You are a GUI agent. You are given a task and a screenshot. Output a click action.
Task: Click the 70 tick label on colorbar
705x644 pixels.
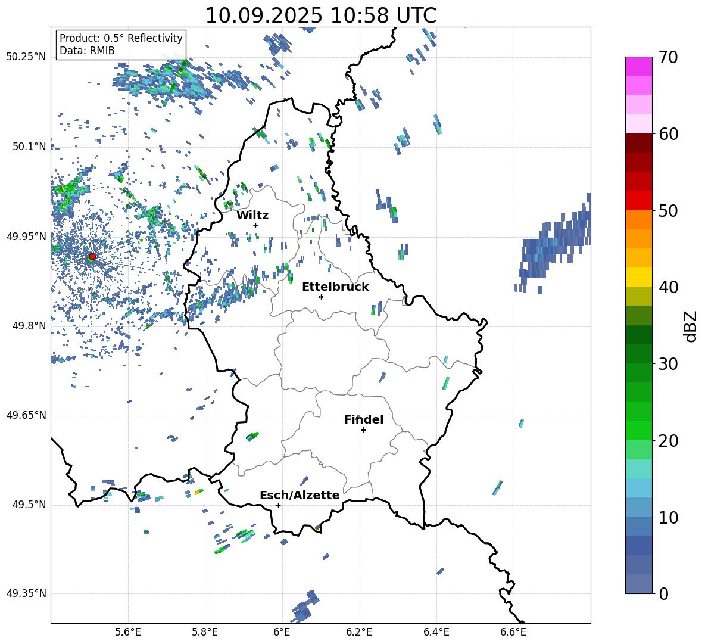(x=669, y=57)
